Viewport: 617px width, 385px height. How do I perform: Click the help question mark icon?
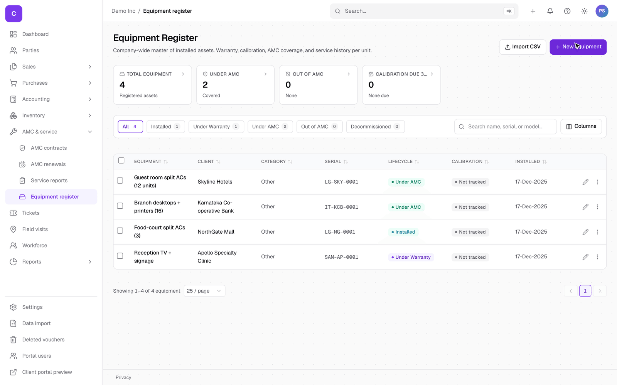click(x=567, y=11)
